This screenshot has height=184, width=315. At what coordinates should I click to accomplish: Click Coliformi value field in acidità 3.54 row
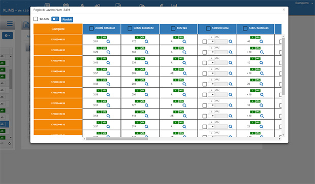222,116
